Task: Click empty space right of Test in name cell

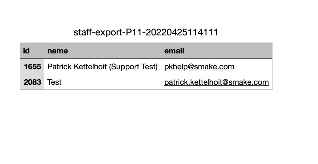Action: pyautogui.click(x=111, y=82)
